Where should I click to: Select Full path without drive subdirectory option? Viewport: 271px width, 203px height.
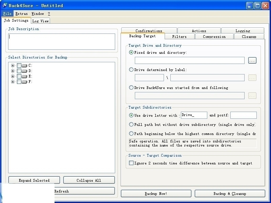(x=131, y=124)
